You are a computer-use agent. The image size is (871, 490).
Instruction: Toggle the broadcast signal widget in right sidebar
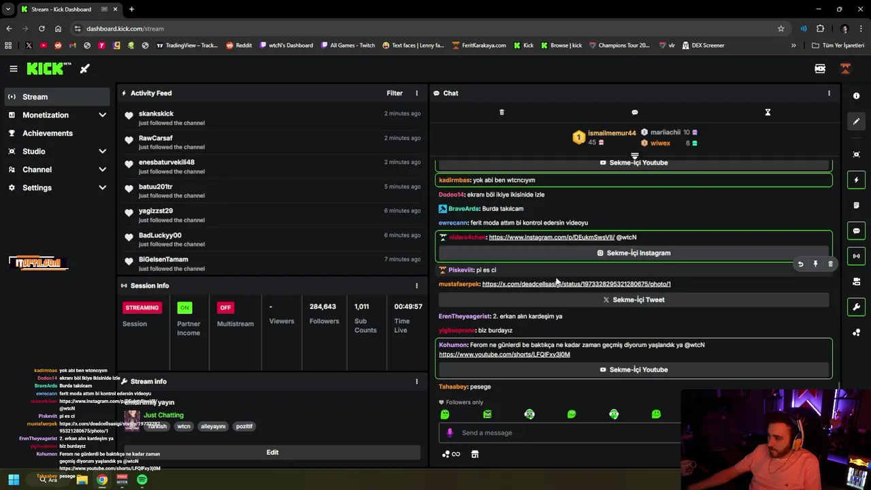click(x=856, y=256)
